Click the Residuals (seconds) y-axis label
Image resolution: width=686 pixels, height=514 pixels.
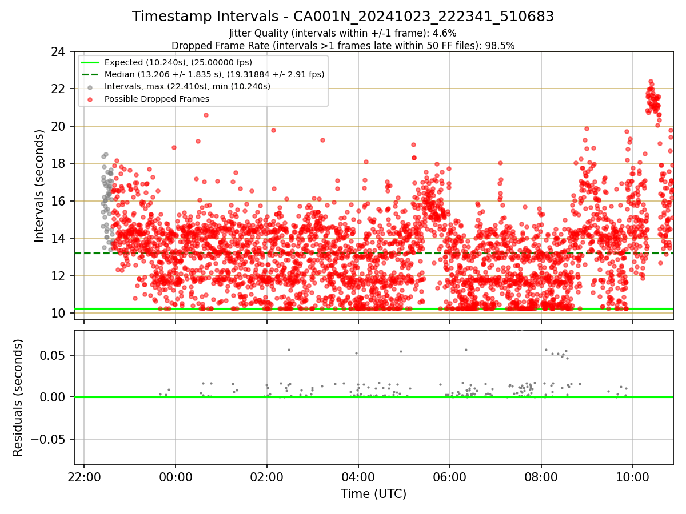(x=18, y=397)
